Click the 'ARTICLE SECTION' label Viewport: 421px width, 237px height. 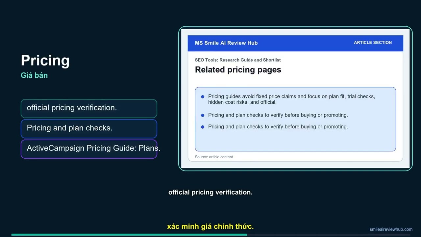(373, 42)
